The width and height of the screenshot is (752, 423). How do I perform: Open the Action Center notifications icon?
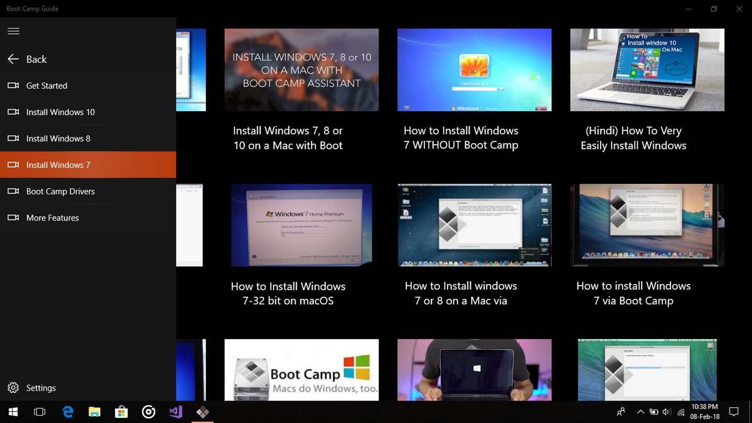coord(734,412)
